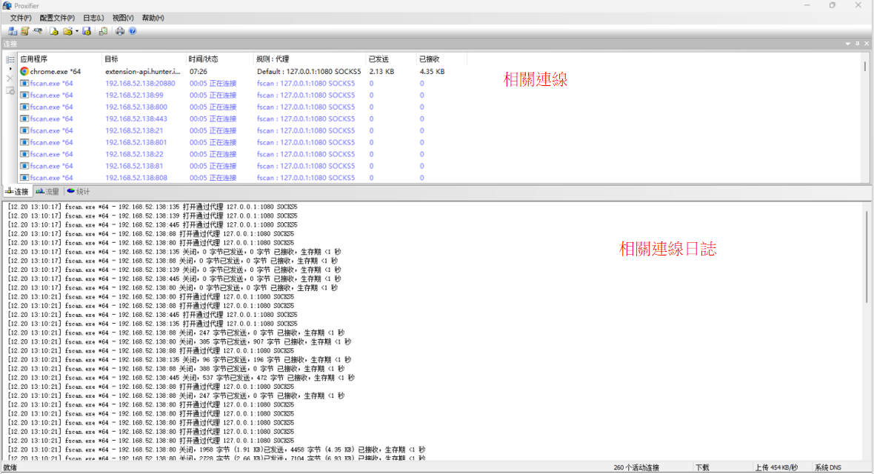Image resolution: width=874 pixels, height=474 pixels.
Task: Click fscan icon in 192.168.52.138:808 row
Action: tap(24, 177)
